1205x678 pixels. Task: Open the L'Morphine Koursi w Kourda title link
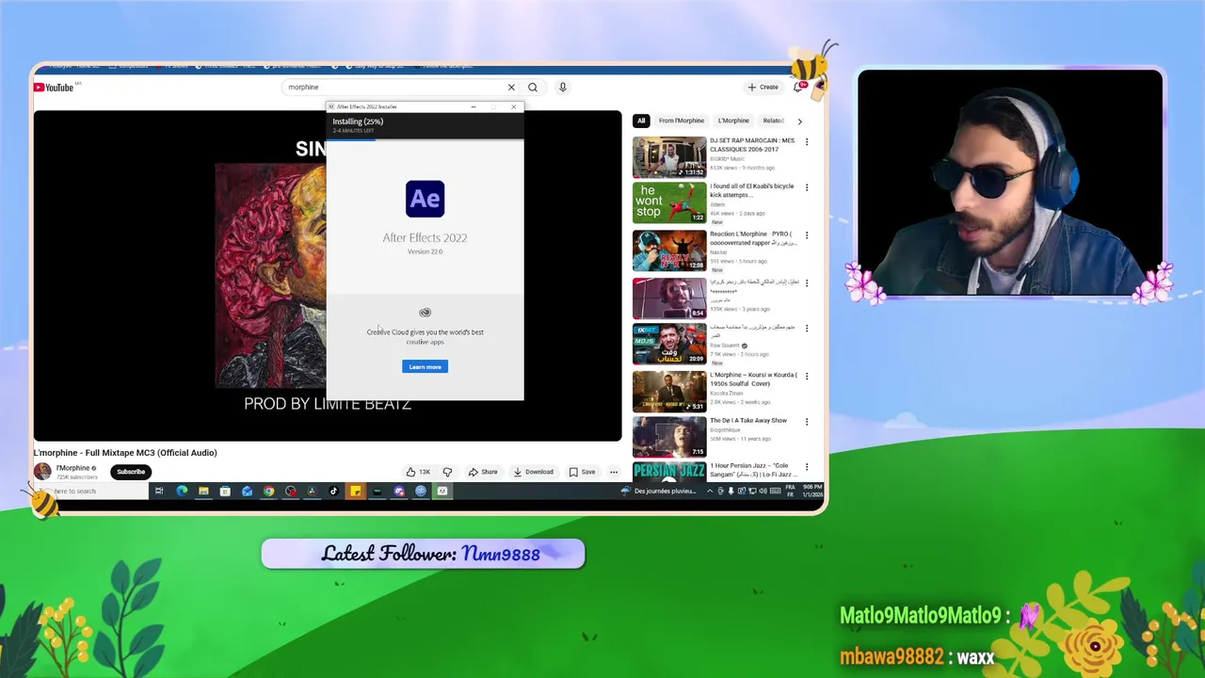[753, 379]
